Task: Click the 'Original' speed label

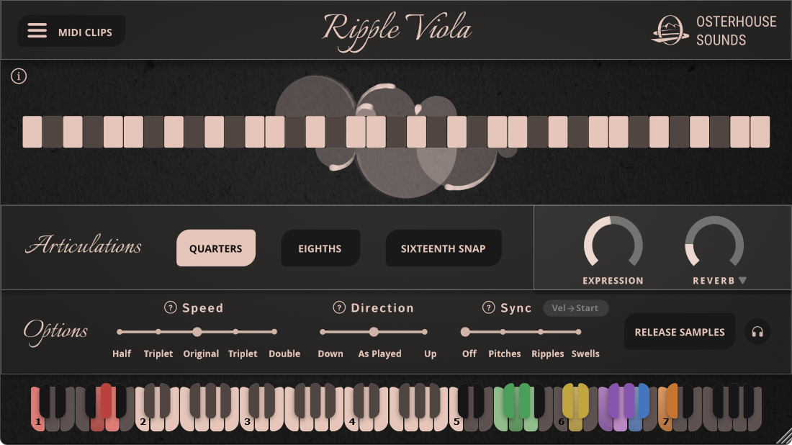Action: (201, 354)
